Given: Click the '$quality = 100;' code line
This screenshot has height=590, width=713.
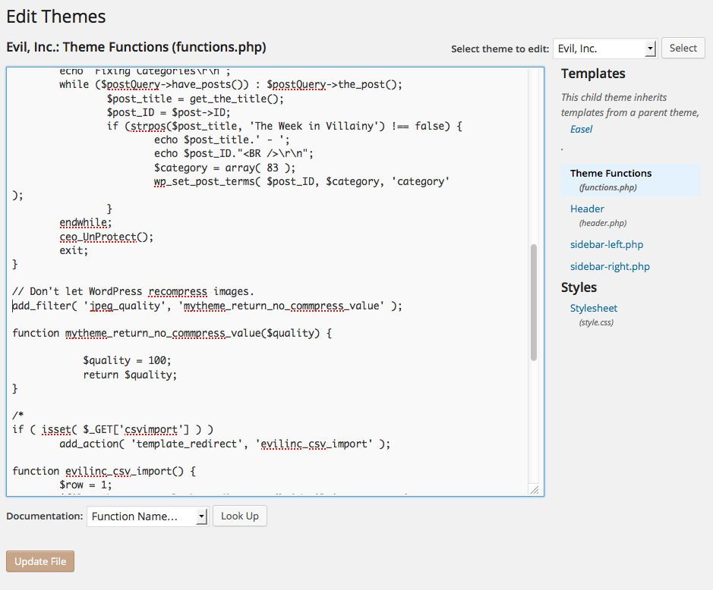Looking at the screenshot, I should point(127,360).
